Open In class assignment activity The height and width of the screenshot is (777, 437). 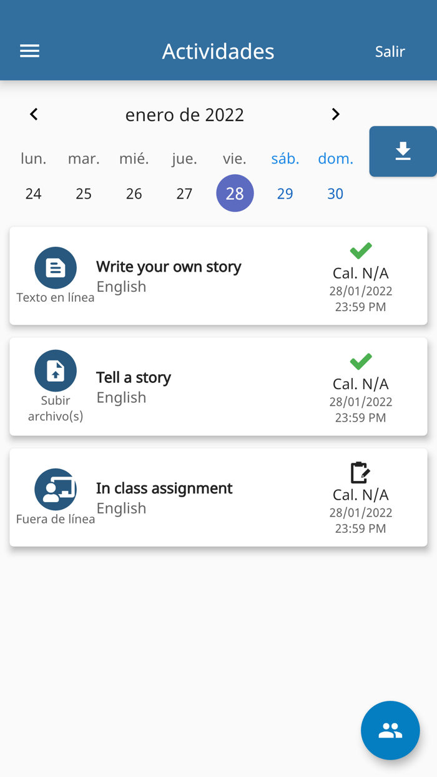click(x=164, y=488)
